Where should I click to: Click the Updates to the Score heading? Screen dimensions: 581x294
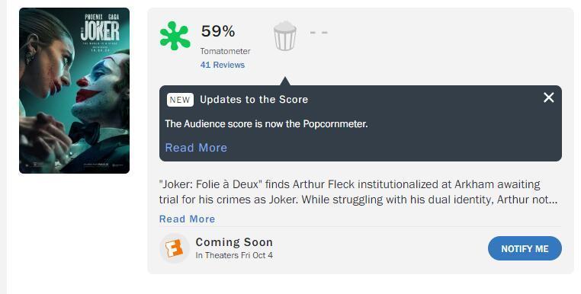click(x=254, y=100)
